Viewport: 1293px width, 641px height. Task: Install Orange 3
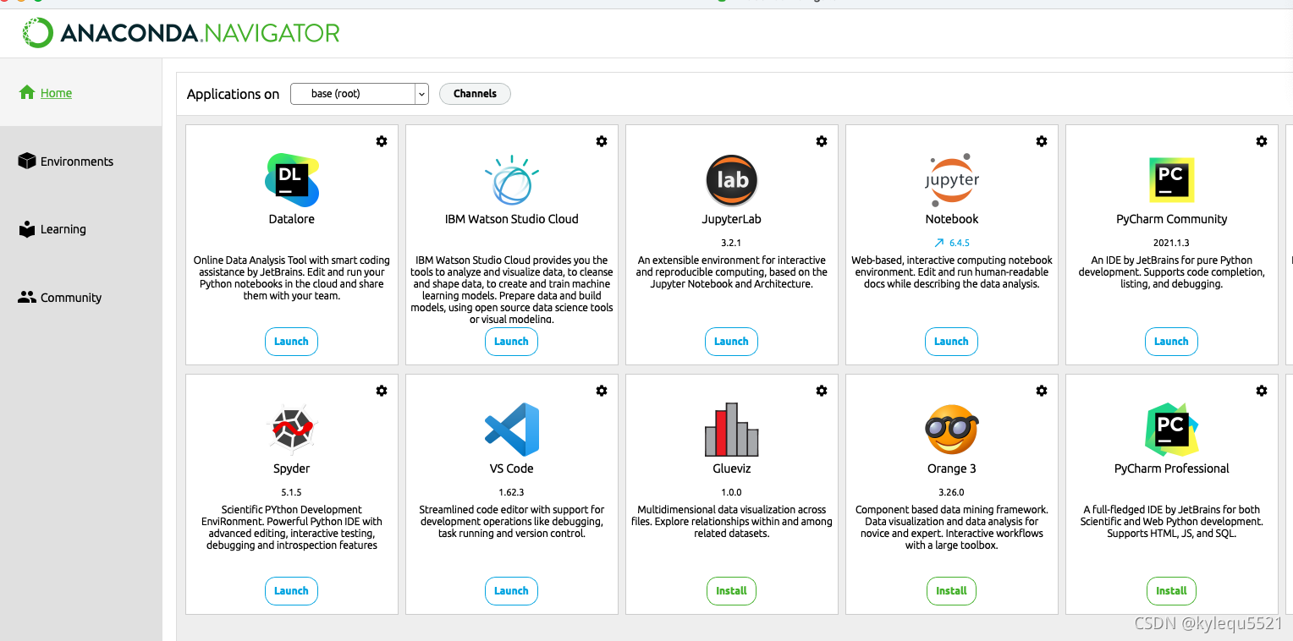(951, 591)
